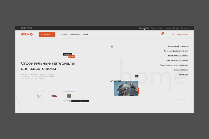Screen dimensions: 209x139
Task: Select the brown facade panel thumbnail
Action: coord(69,96)
